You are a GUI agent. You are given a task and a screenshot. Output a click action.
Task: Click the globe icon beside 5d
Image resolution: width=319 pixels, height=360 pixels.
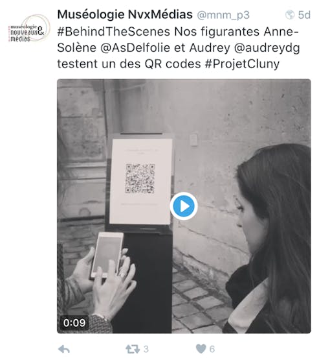pos(290,15)
